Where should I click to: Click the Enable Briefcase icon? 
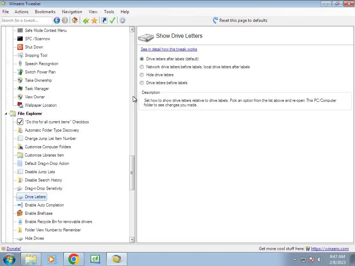20,213
